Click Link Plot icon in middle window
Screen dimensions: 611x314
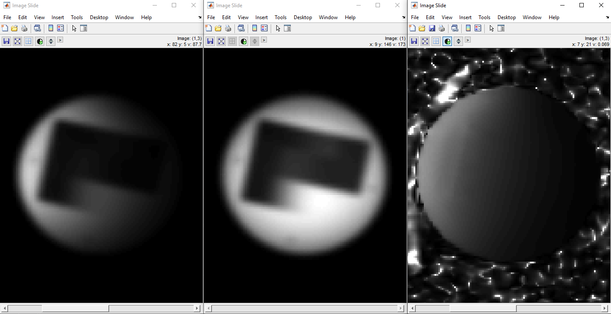click(x=241, y=29)
